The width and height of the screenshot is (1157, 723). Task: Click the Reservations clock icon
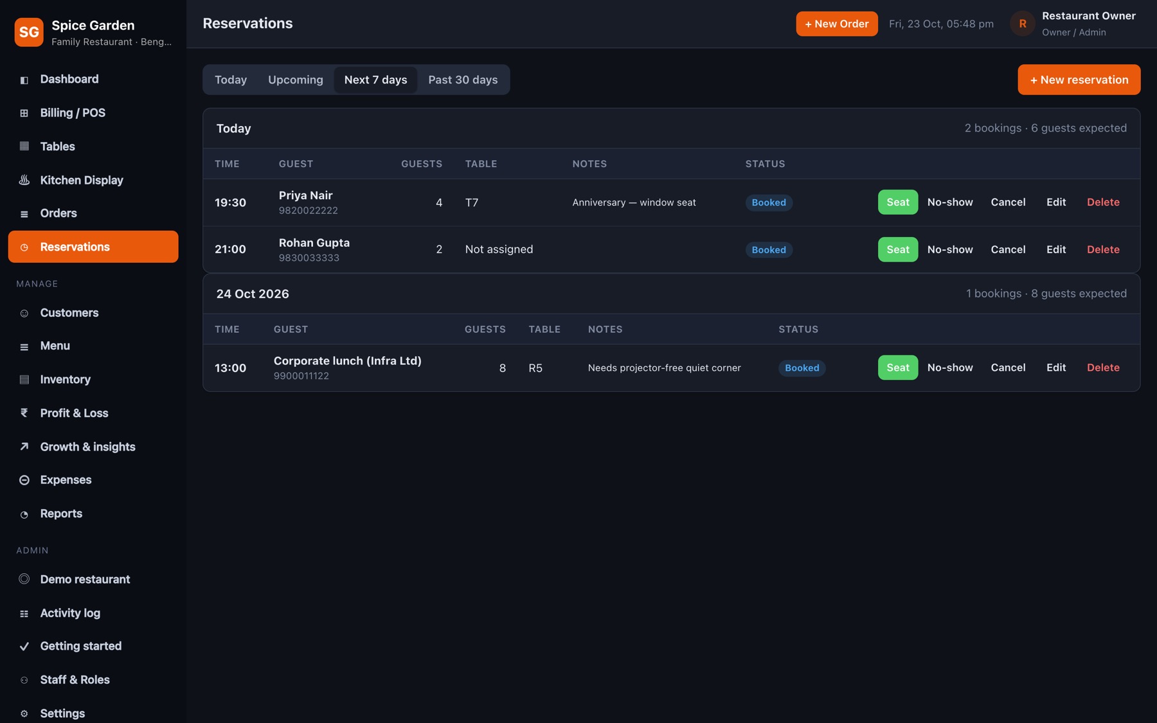pyautogui.click(x=24, y=247)
